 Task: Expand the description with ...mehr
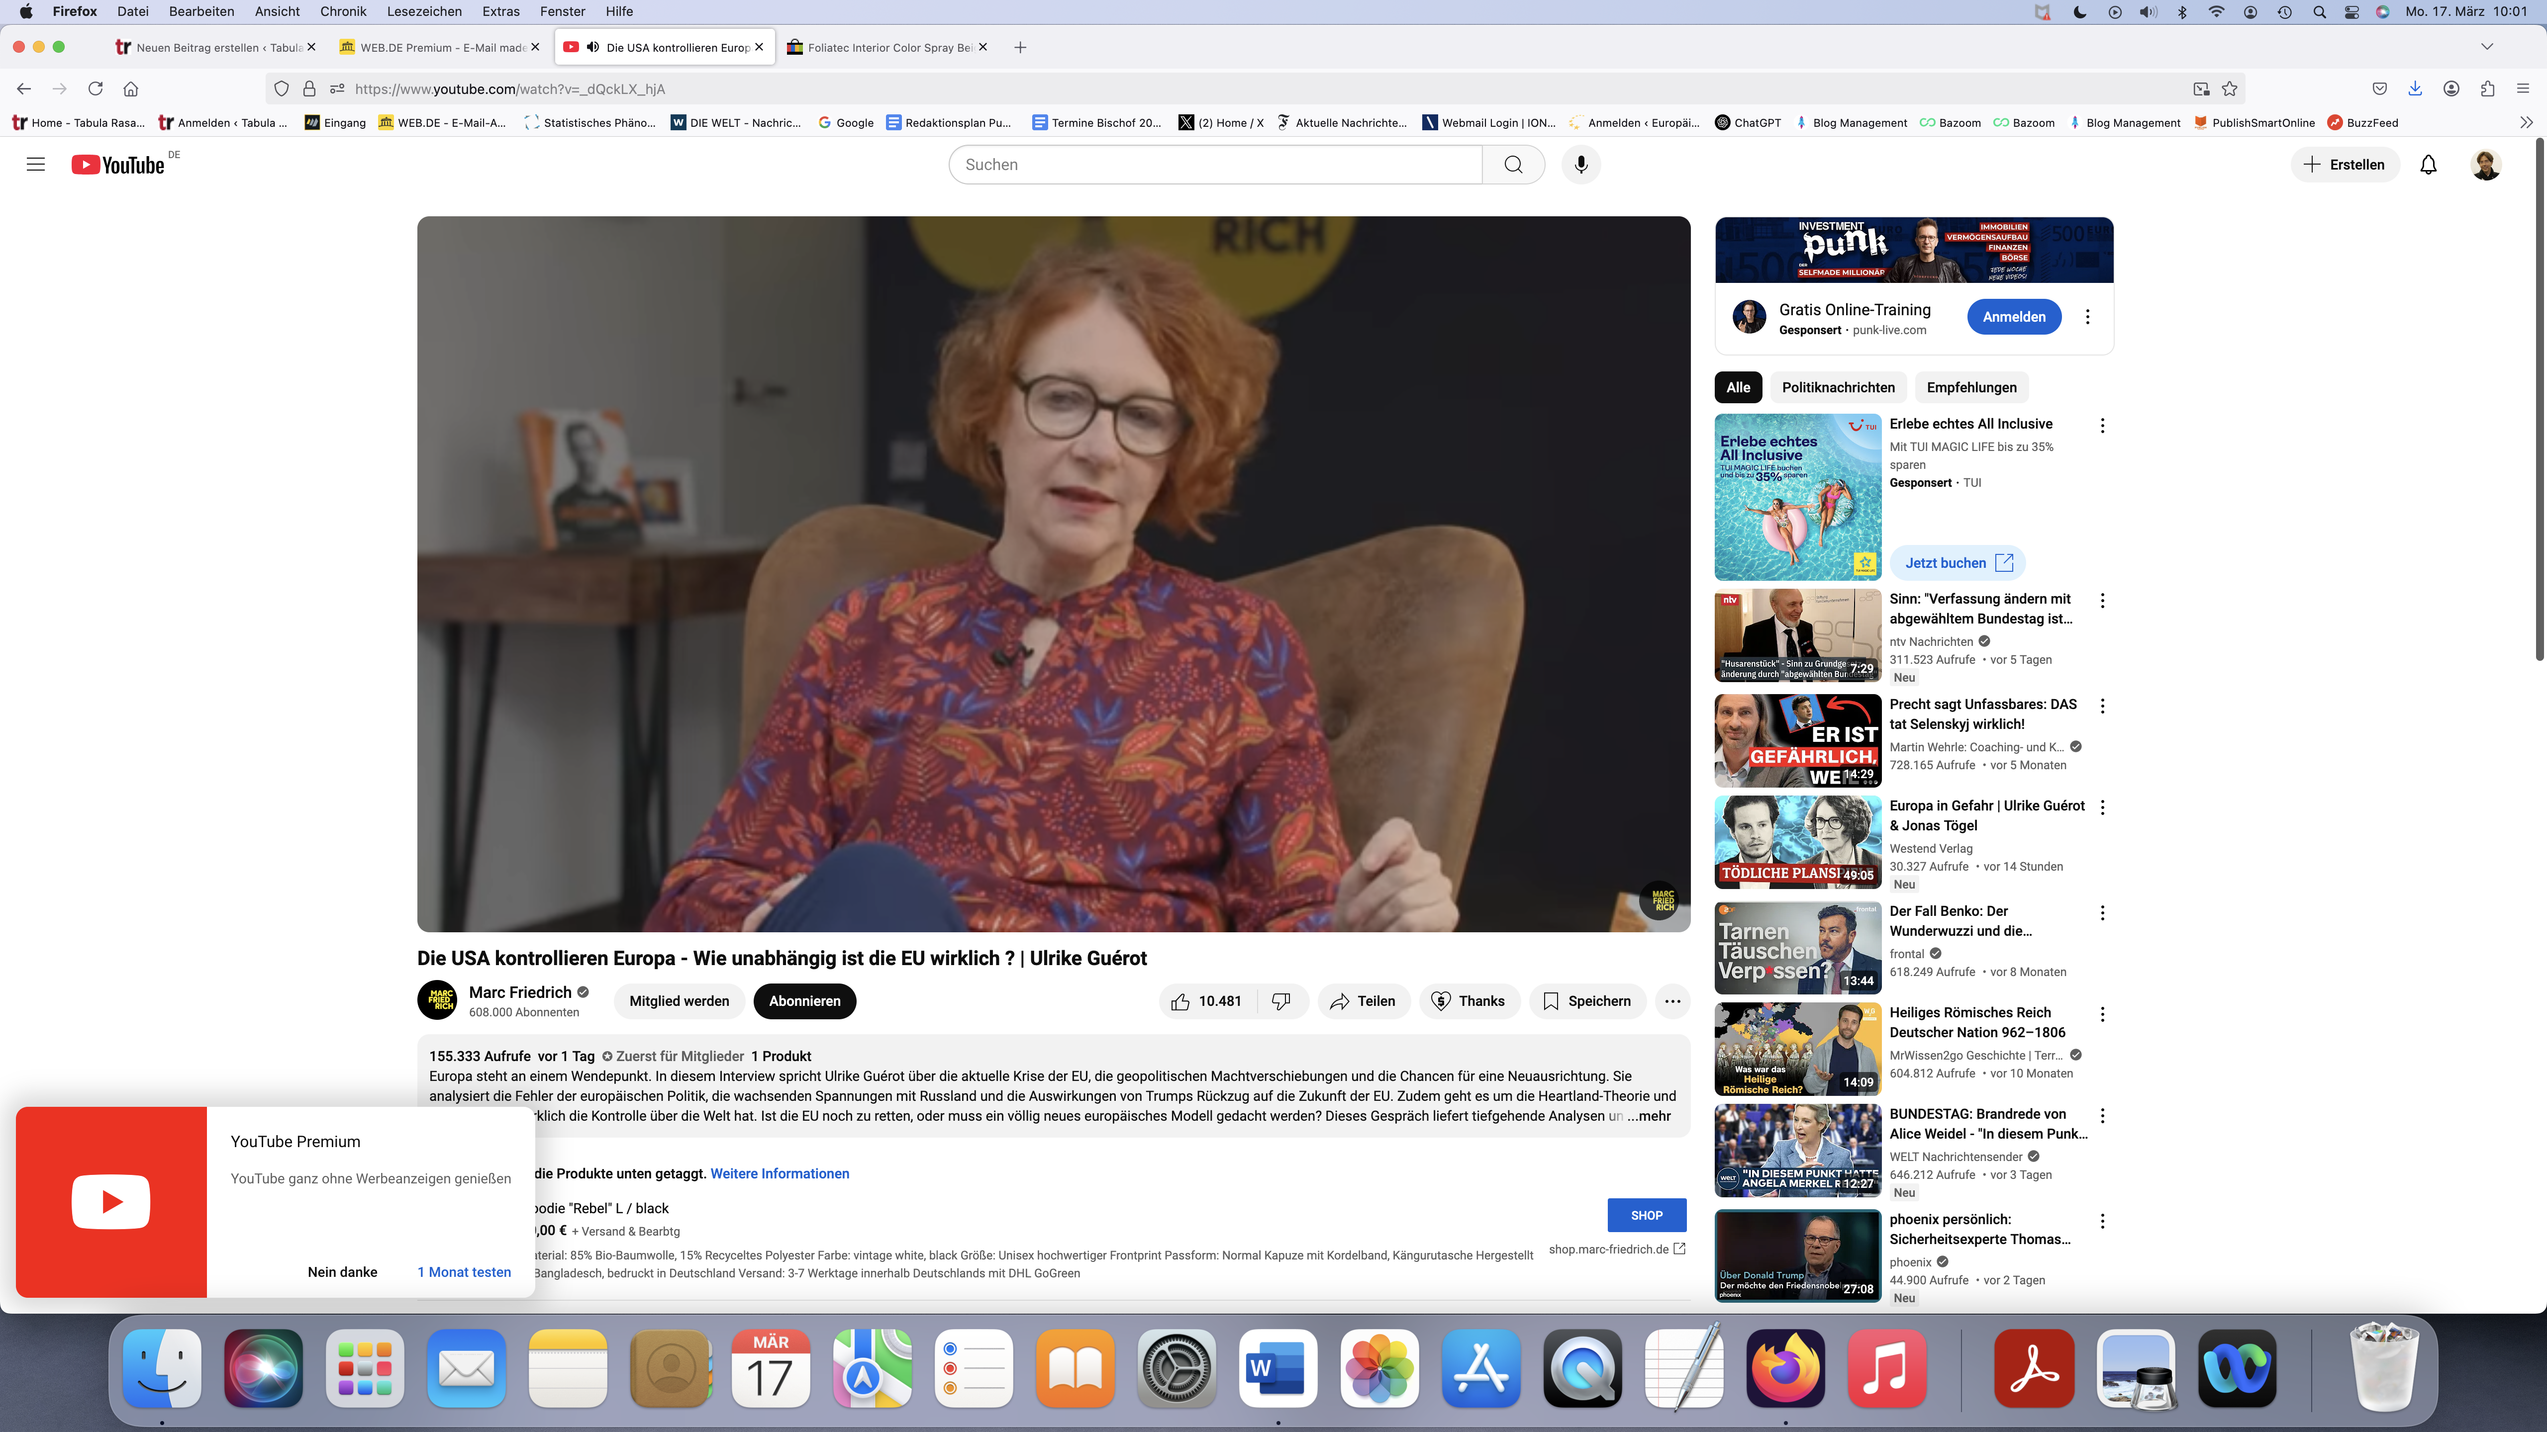pyautogui.click(x=1649, y=1116)
